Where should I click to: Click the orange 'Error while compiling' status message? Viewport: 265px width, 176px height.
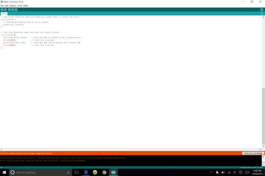[26, 153]
